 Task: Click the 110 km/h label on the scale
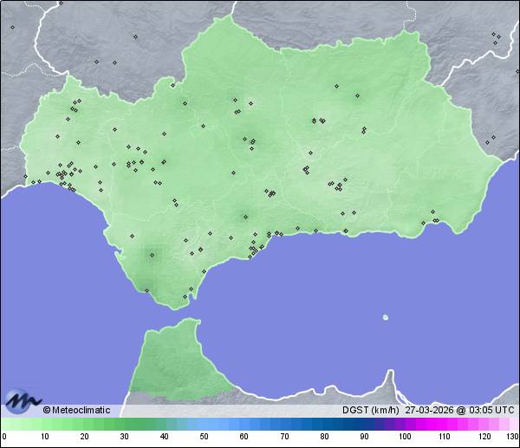pyautogui.click(x=444, y=437)
